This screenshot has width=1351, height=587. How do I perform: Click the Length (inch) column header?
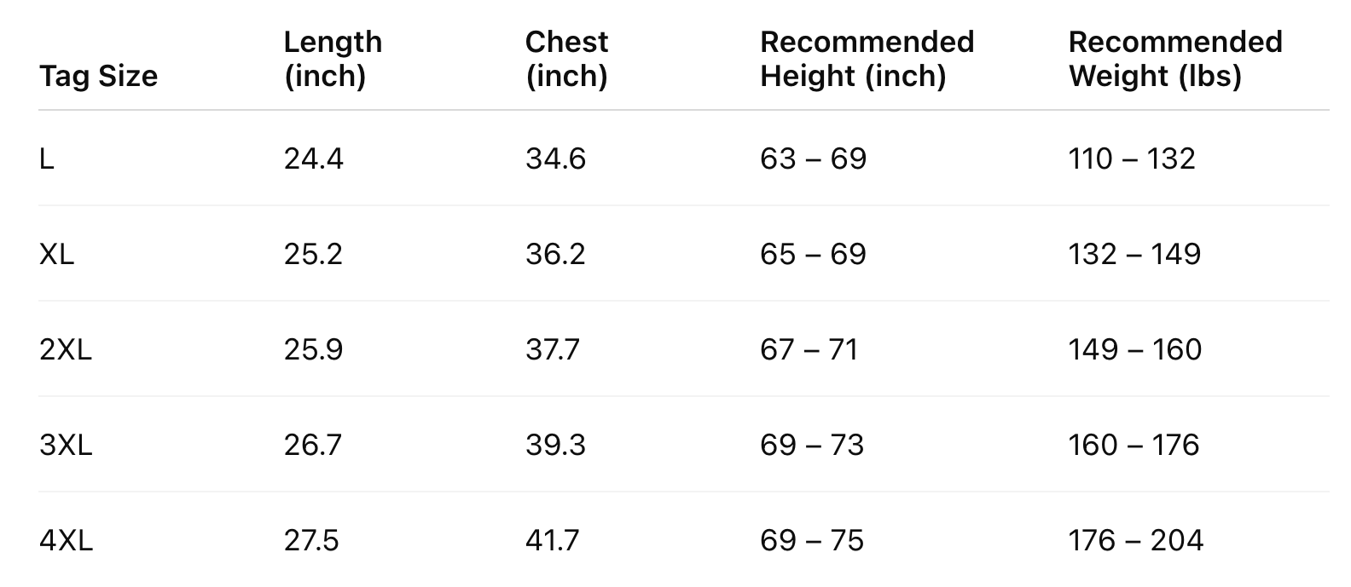tap(333, 59)
